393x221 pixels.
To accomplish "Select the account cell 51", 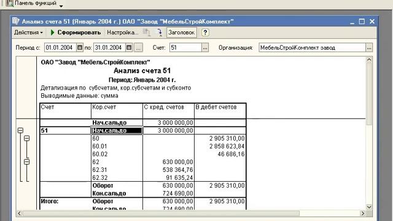I will (x=66, y=130).
